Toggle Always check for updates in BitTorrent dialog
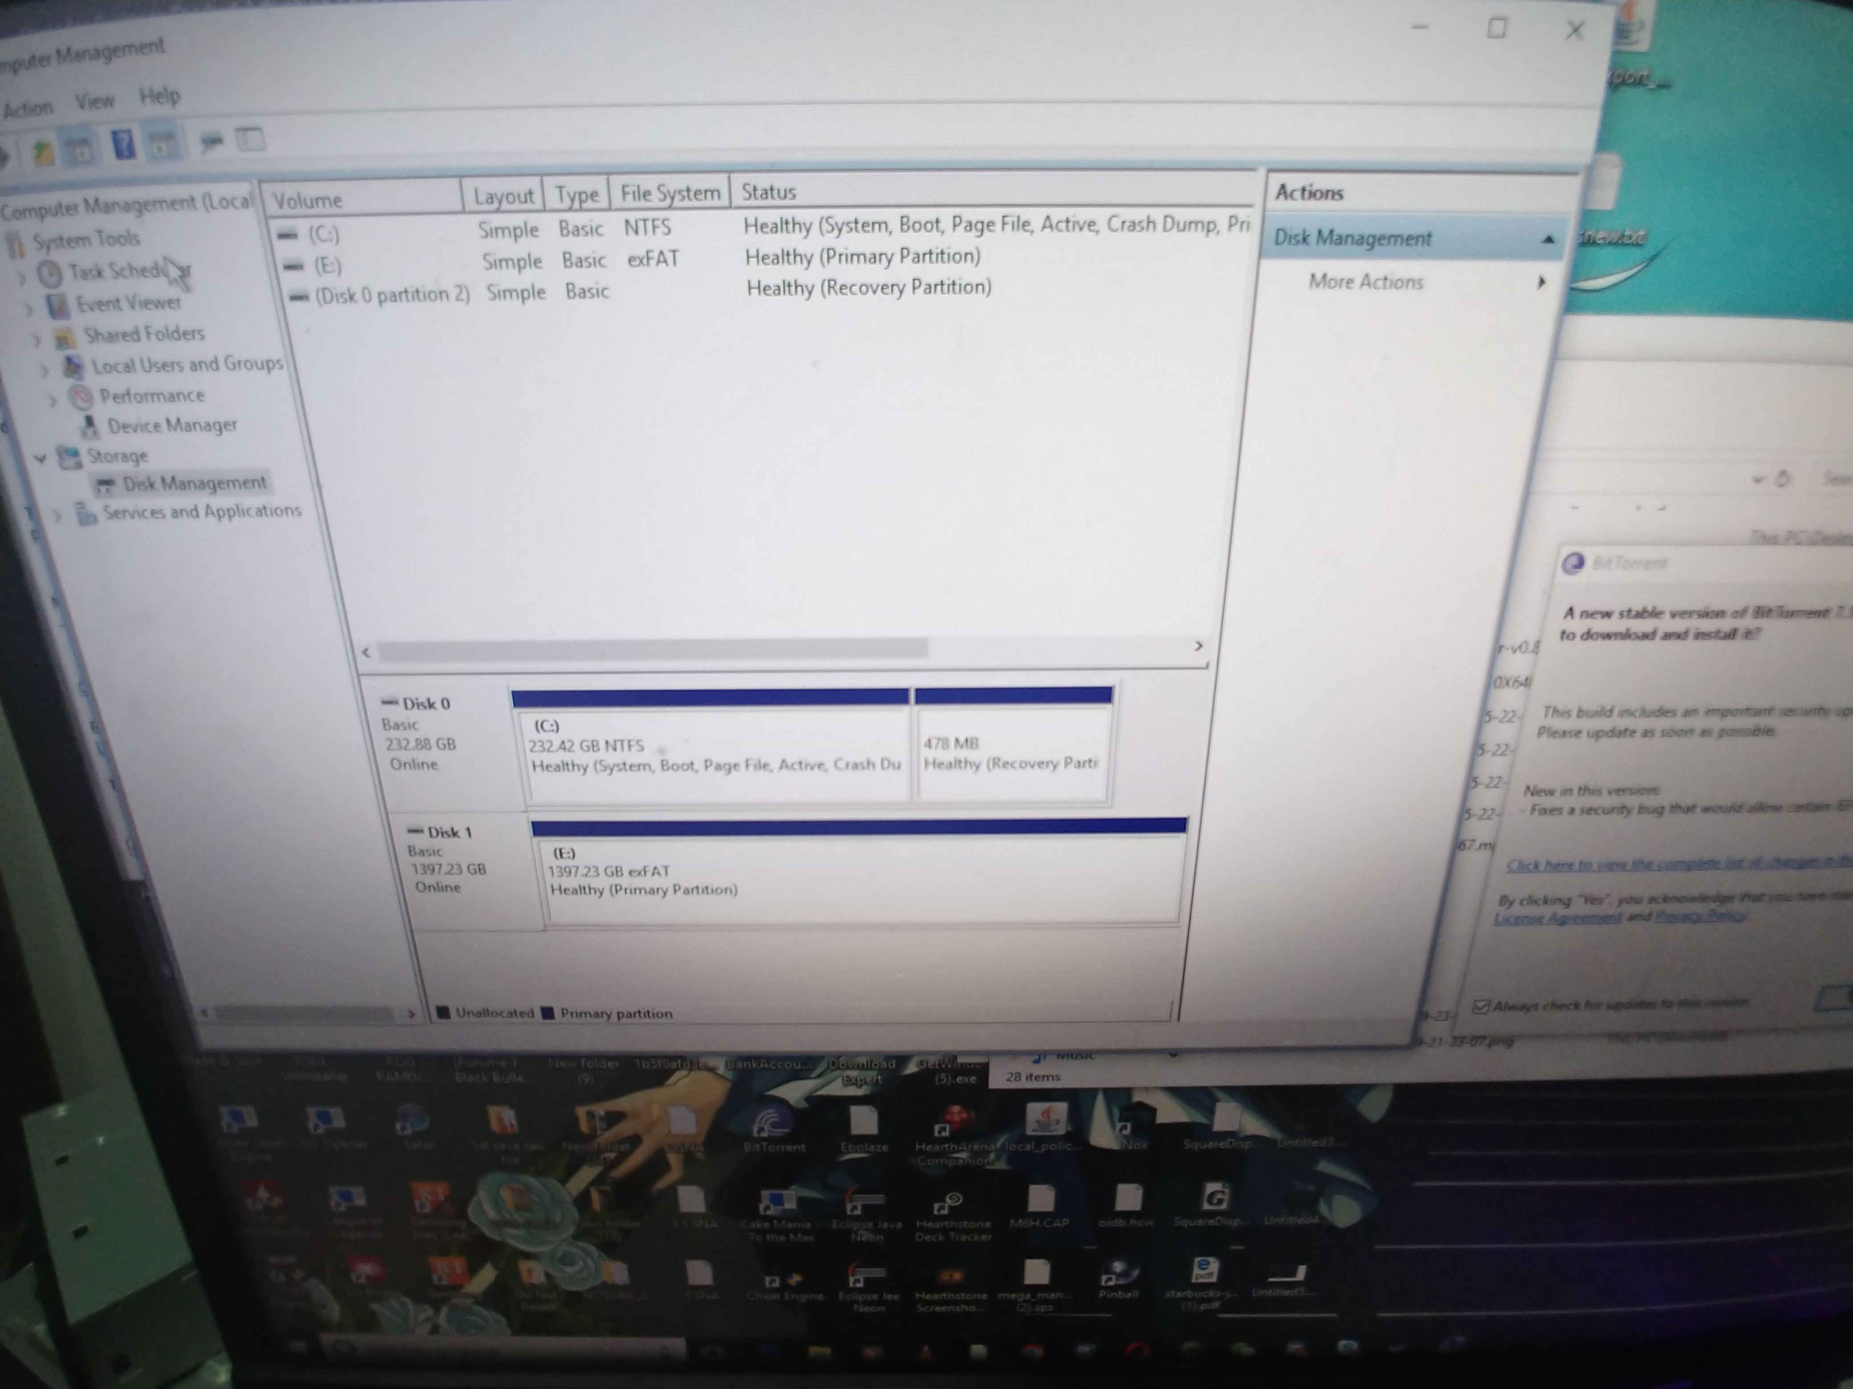The height and width of the screenshot is (1389, 1853). point(1481,1006)
